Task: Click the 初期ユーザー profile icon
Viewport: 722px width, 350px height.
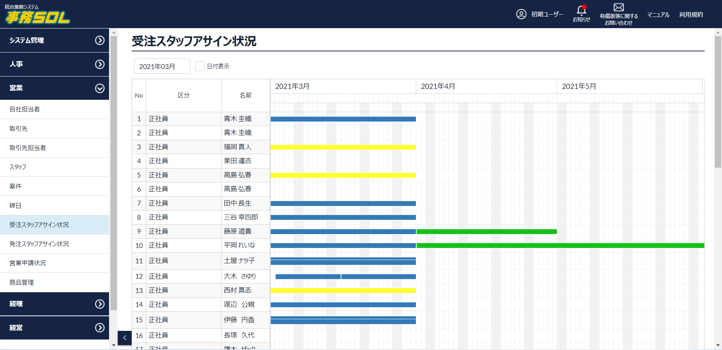Action: [522, 14]
